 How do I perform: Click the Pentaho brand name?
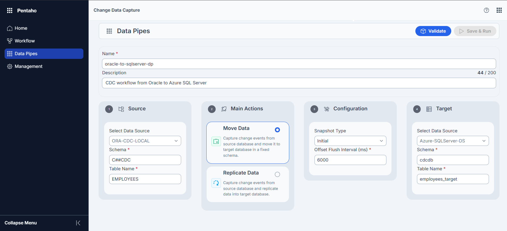27,11
